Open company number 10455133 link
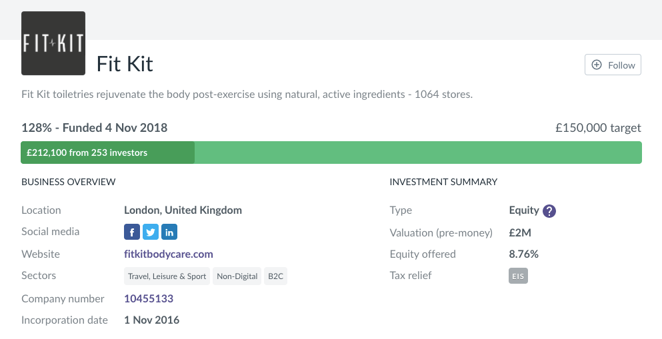The image size is (662, 339). point(149,298)
